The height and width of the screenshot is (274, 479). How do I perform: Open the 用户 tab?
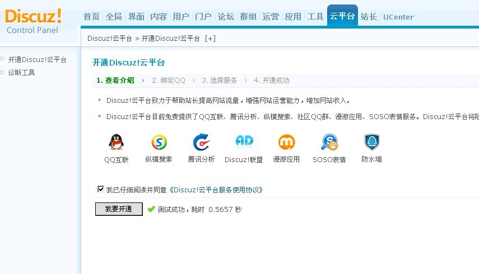[181, 17]
